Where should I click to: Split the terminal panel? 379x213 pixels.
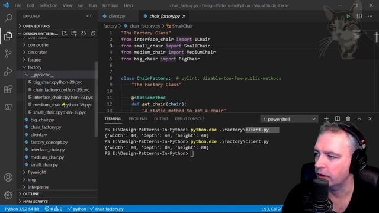tap(338, 118)
